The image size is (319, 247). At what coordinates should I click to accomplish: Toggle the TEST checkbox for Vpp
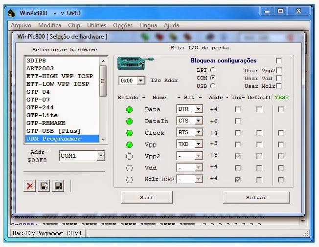tap(281, 144)
